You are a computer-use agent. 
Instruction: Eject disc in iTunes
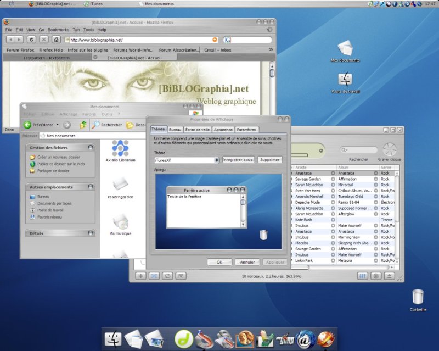(x=389, y=276)
